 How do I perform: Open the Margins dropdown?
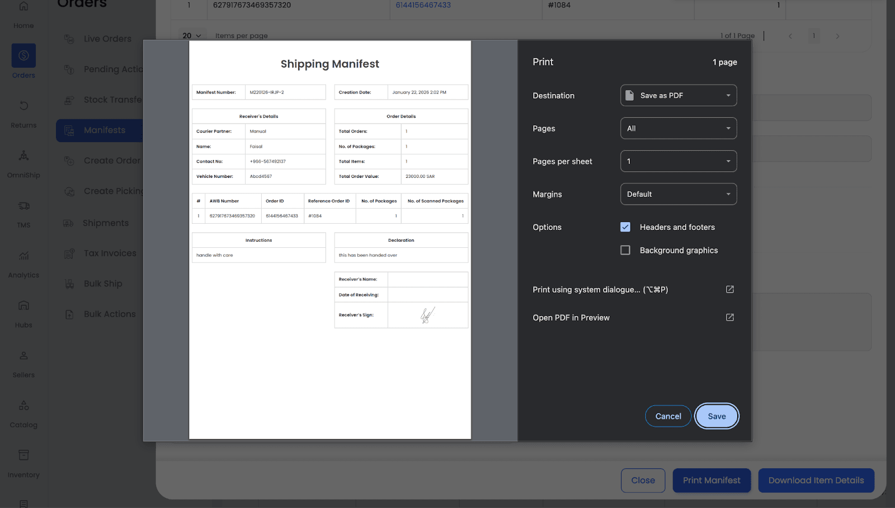point(678,194)
